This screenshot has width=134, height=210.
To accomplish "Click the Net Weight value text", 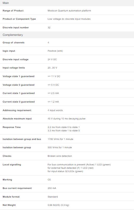I will [x=58, y=205].
